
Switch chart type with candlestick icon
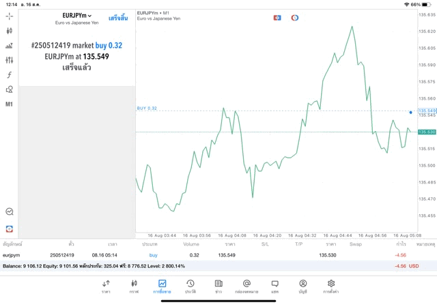tap(9, 31)
